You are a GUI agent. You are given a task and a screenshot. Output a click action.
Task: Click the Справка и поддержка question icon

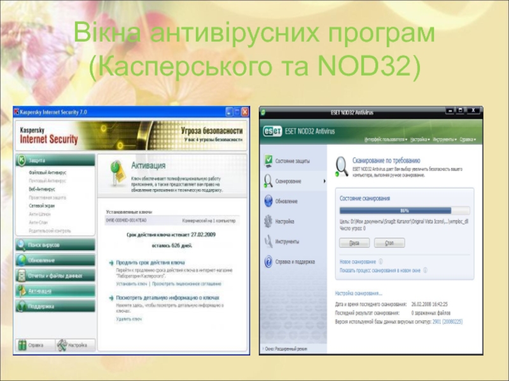tap(268, 262)
